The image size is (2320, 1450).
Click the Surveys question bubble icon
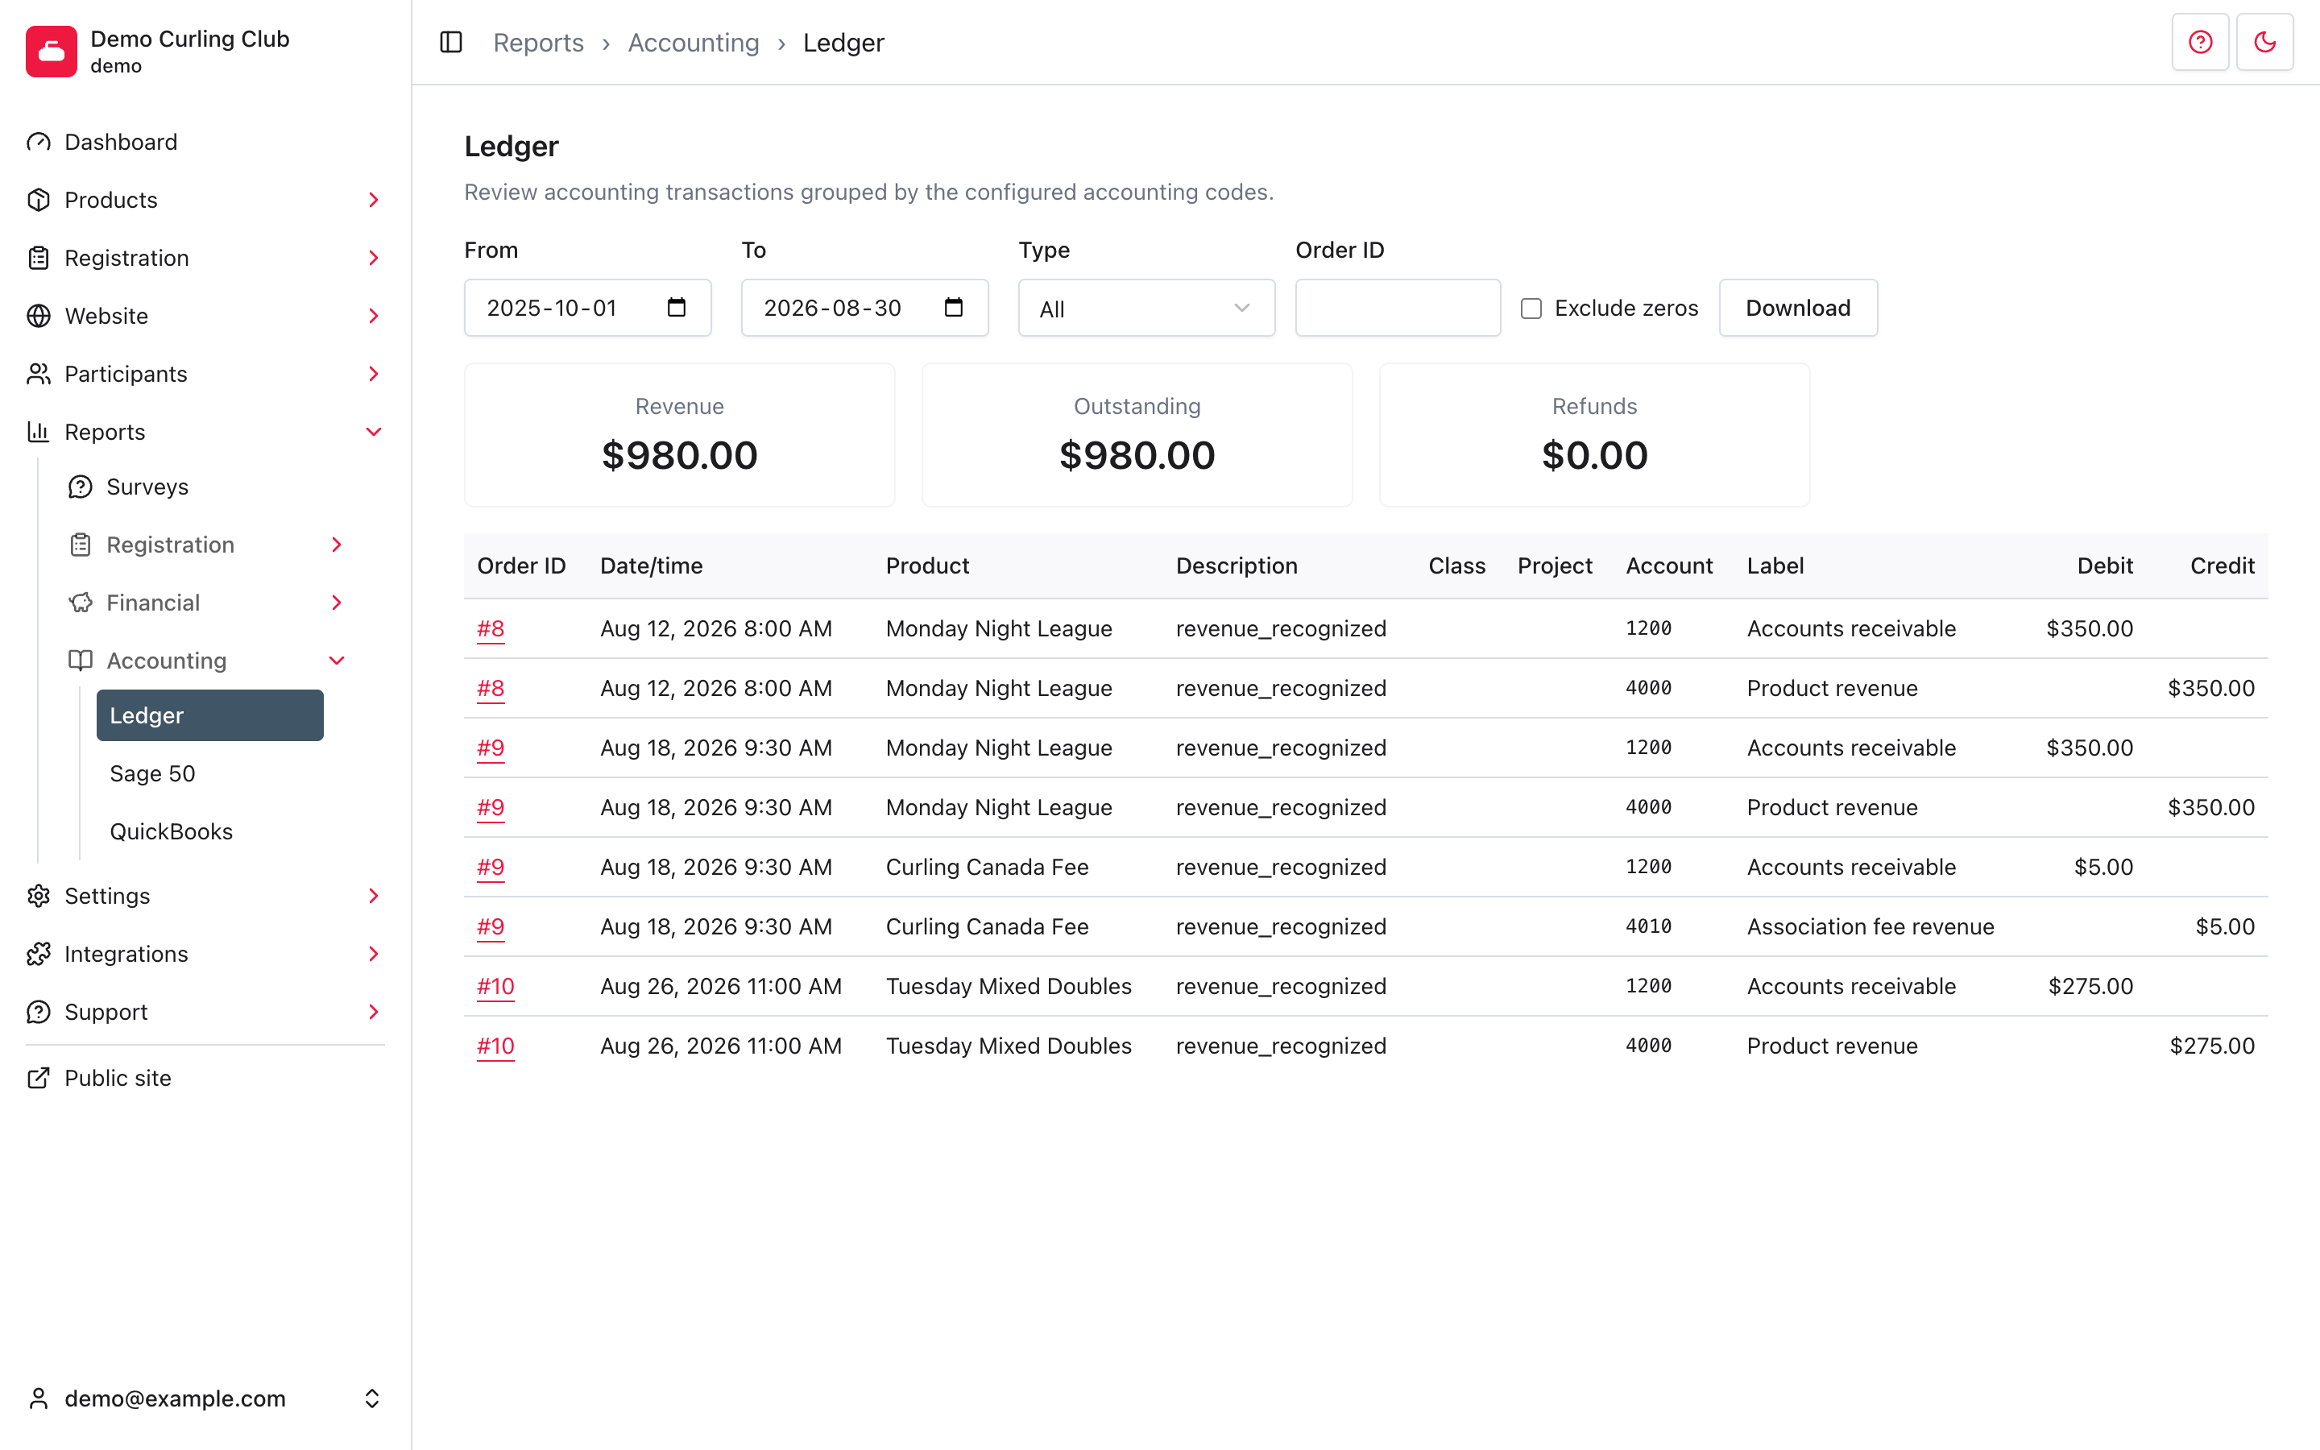click(x=81, y=487)
